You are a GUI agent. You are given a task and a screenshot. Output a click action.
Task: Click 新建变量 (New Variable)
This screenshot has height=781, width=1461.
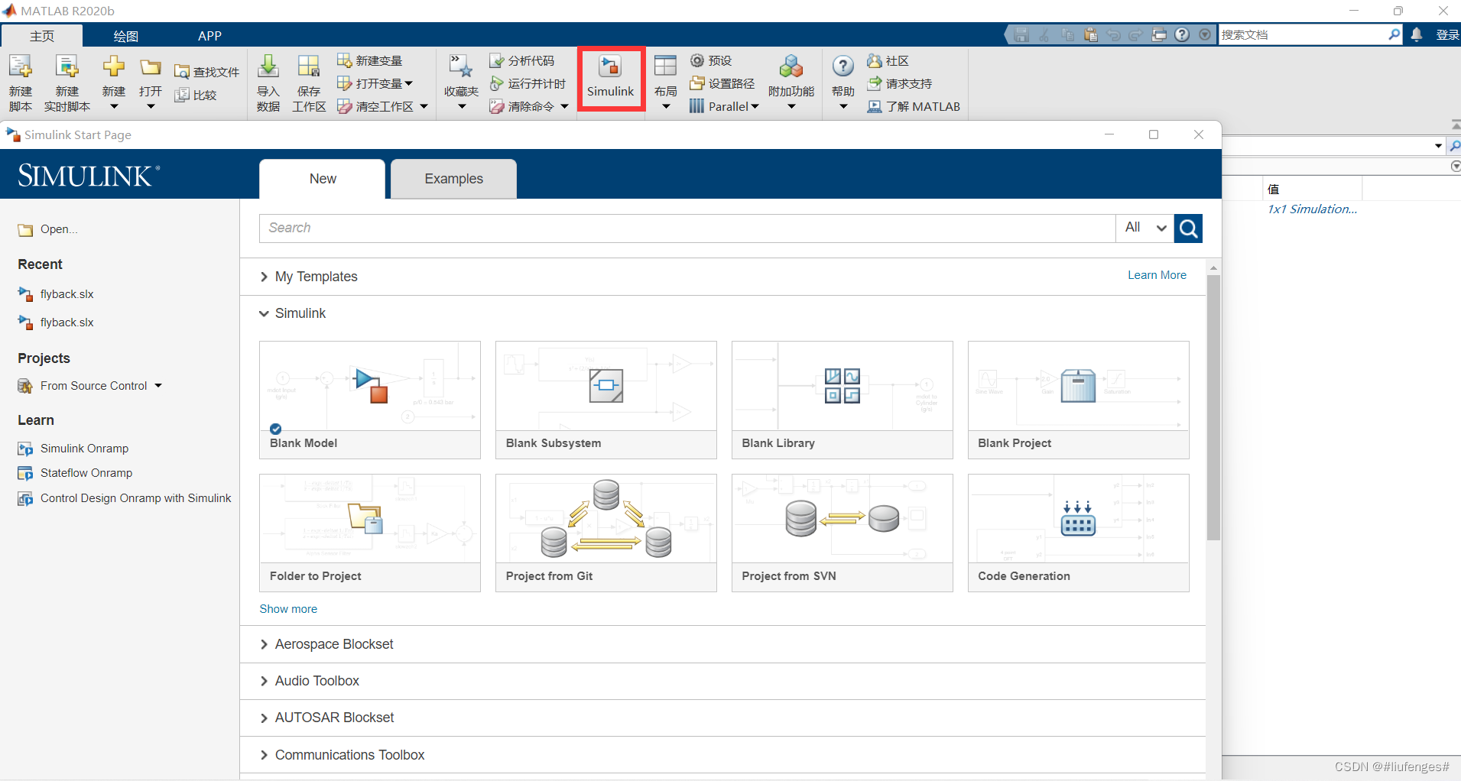tap(369, 60)
